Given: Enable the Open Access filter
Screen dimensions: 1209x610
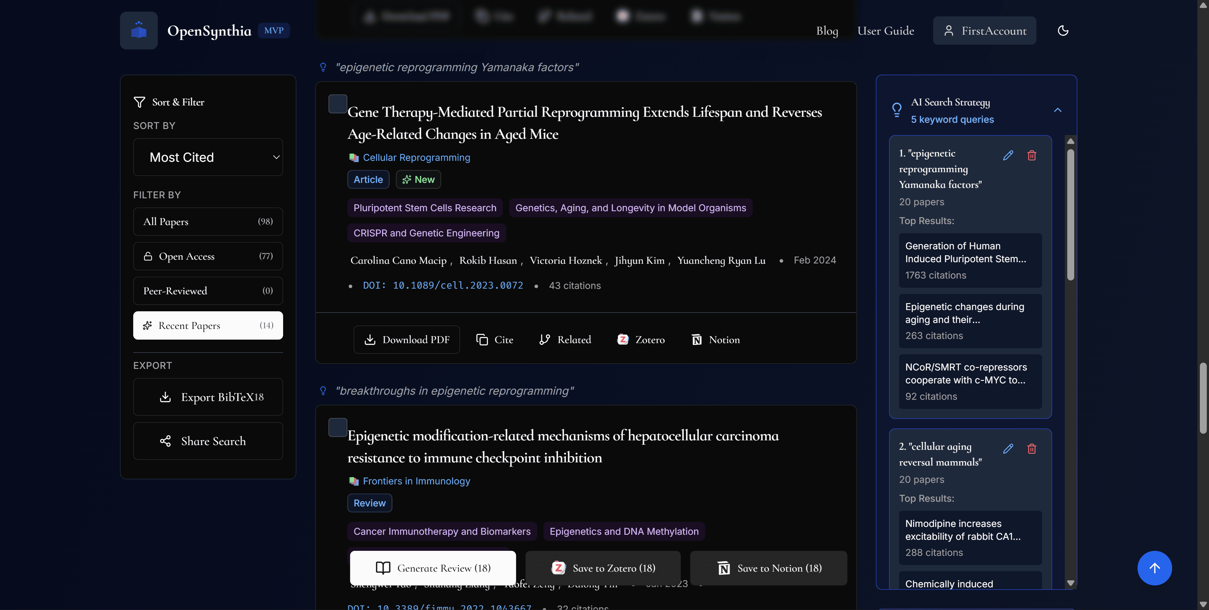Looking at the screenshot, I should click(208, 256).
